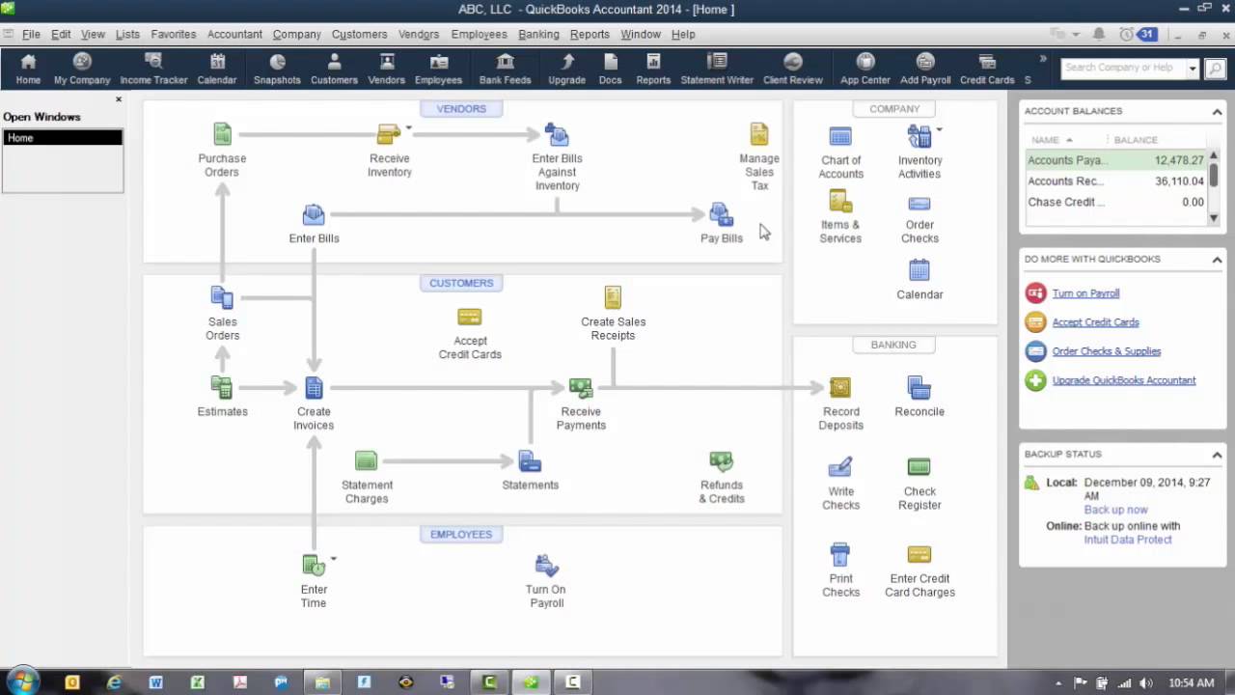Open Inventory Activities icon

click(919, 136)
